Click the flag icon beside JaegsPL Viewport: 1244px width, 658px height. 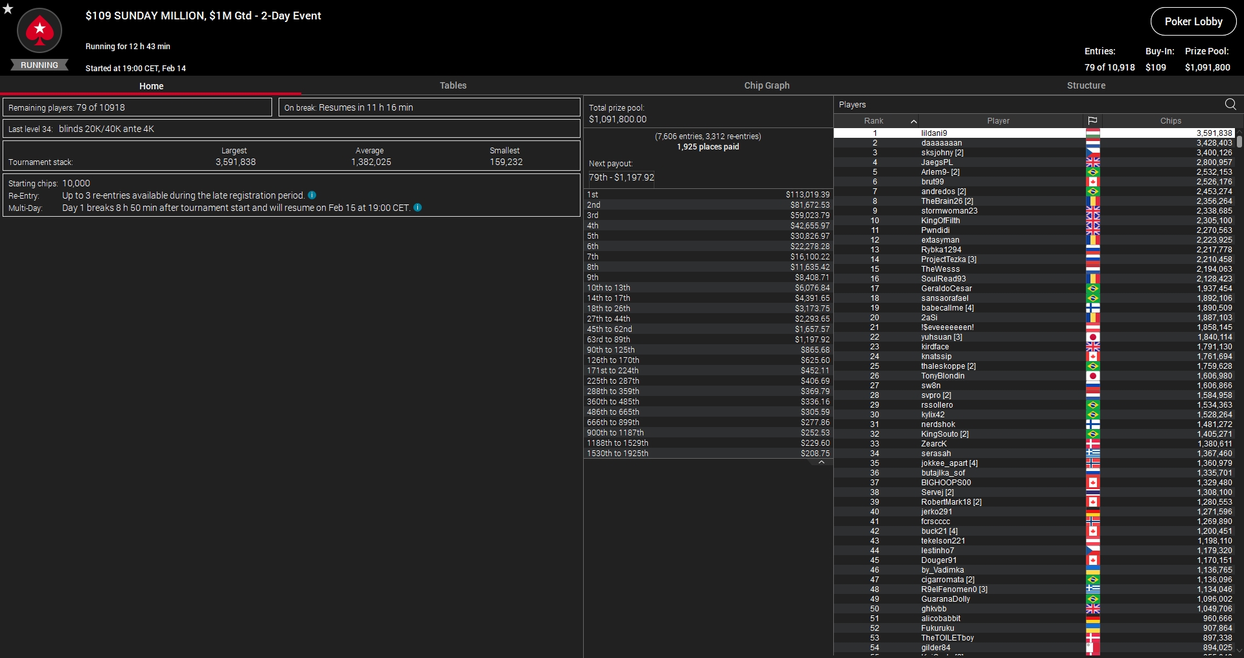(x=1093, y=162)
